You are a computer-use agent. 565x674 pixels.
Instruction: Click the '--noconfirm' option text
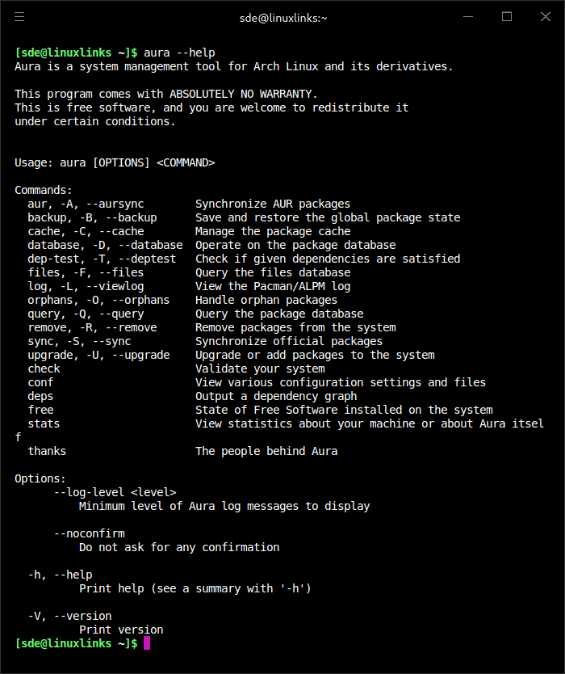(90, 533)
